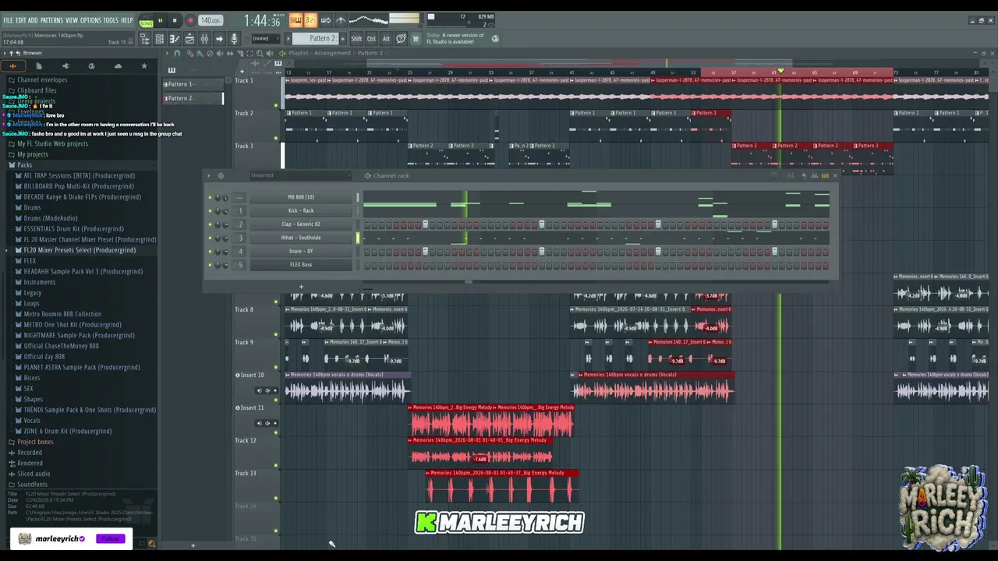The height and width of the screenshot is (561, 998).
Task: Select the magnet snap icon in the Playlist
Action: [177, 53]
